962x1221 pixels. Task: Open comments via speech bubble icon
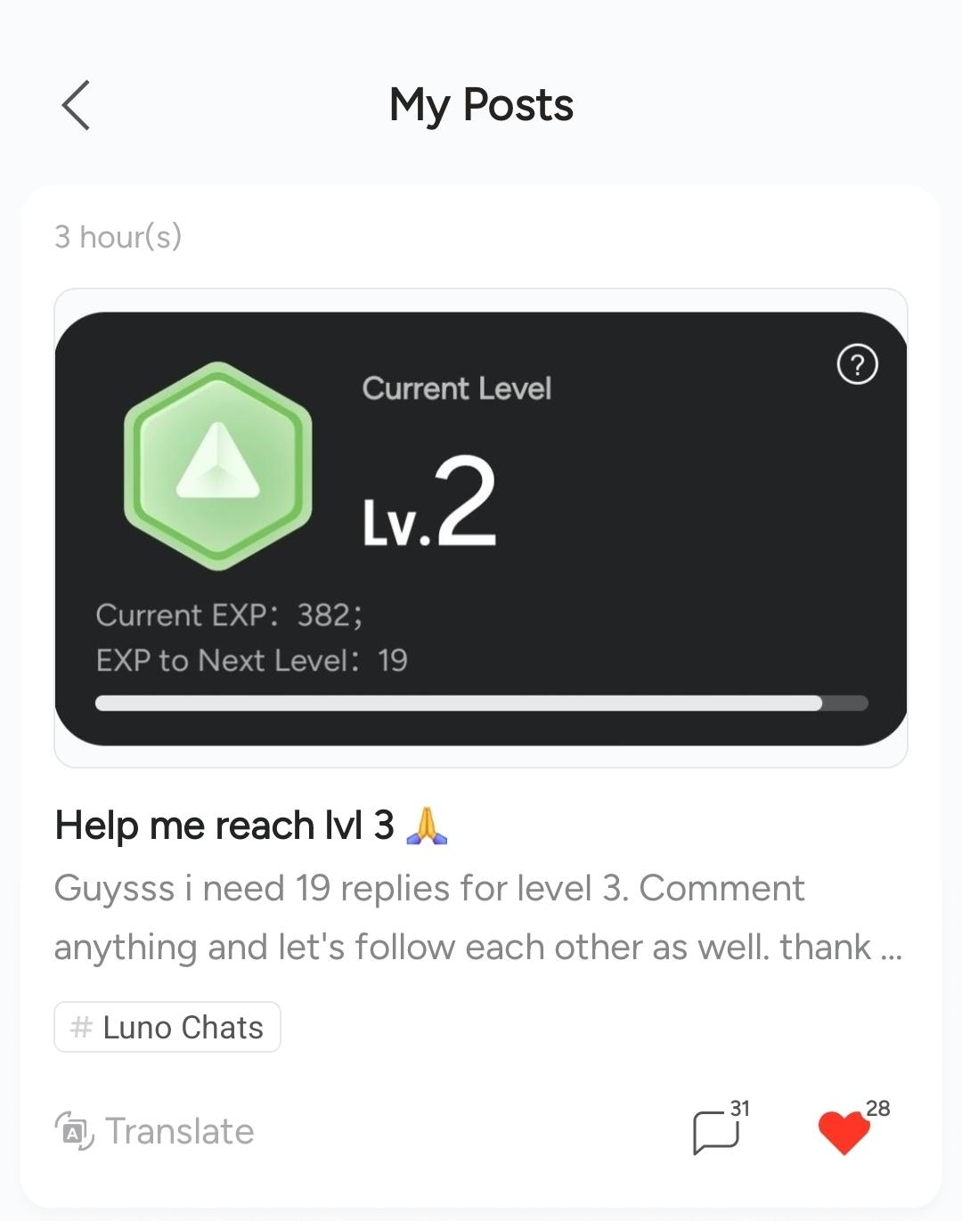(x=716, y=1133)
